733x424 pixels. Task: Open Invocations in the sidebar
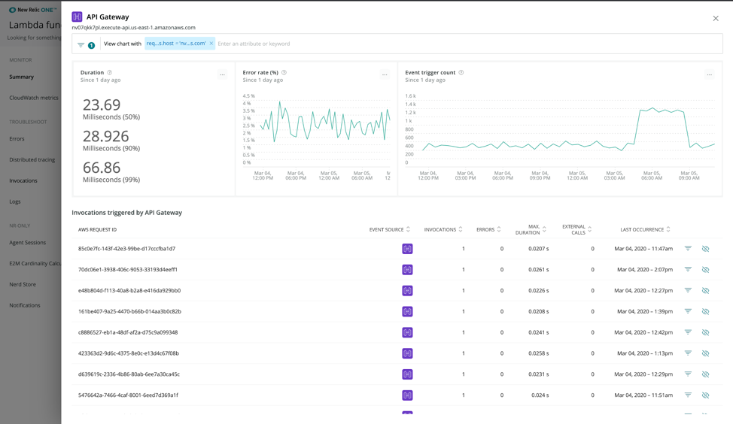pyautogui.click(x=23, y=180)
